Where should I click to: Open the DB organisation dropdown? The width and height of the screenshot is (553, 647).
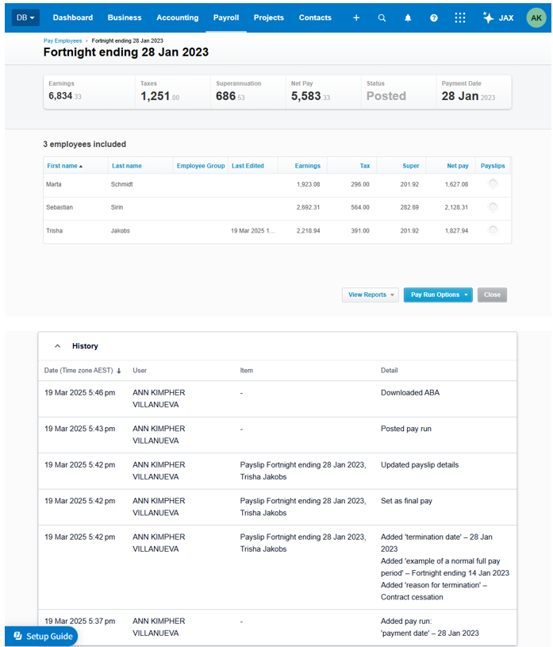tap(26, 17)
